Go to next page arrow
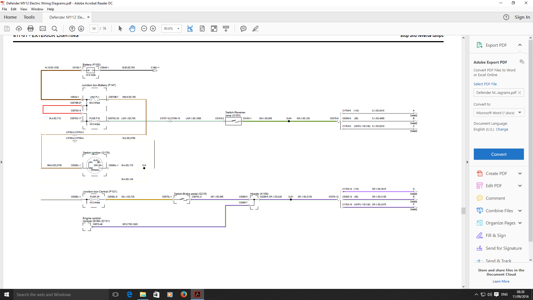 pos(81,29)
